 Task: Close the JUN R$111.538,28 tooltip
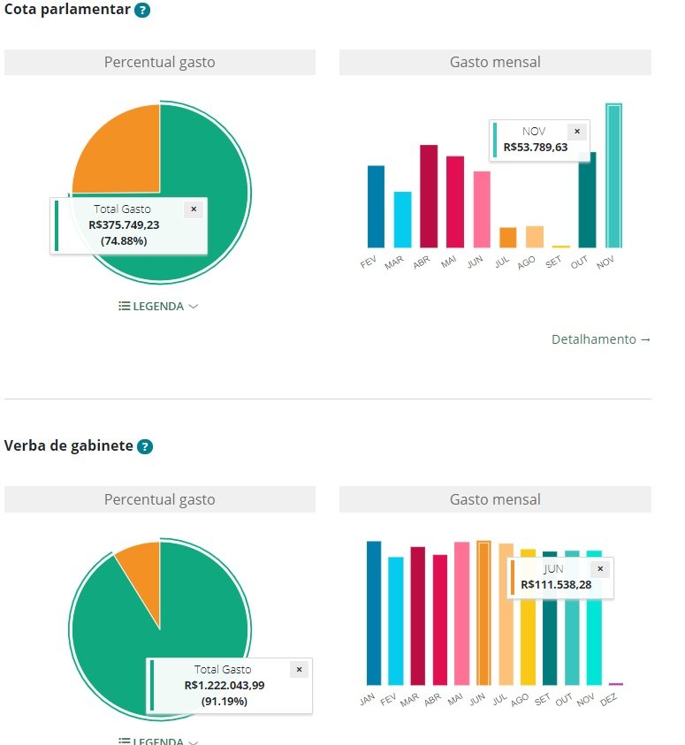(x=600, y=568)
